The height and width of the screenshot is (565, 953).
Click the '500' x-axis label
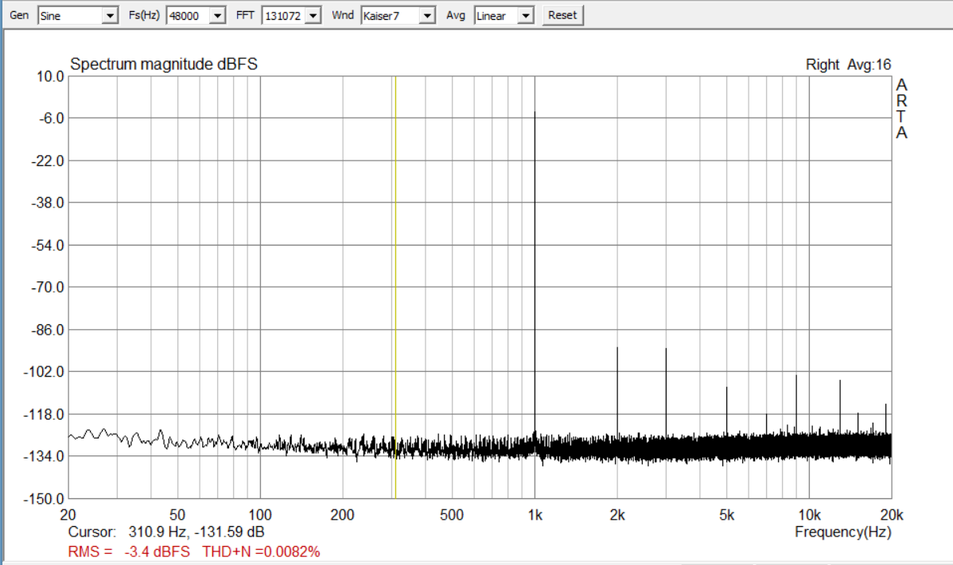point(452,515)
